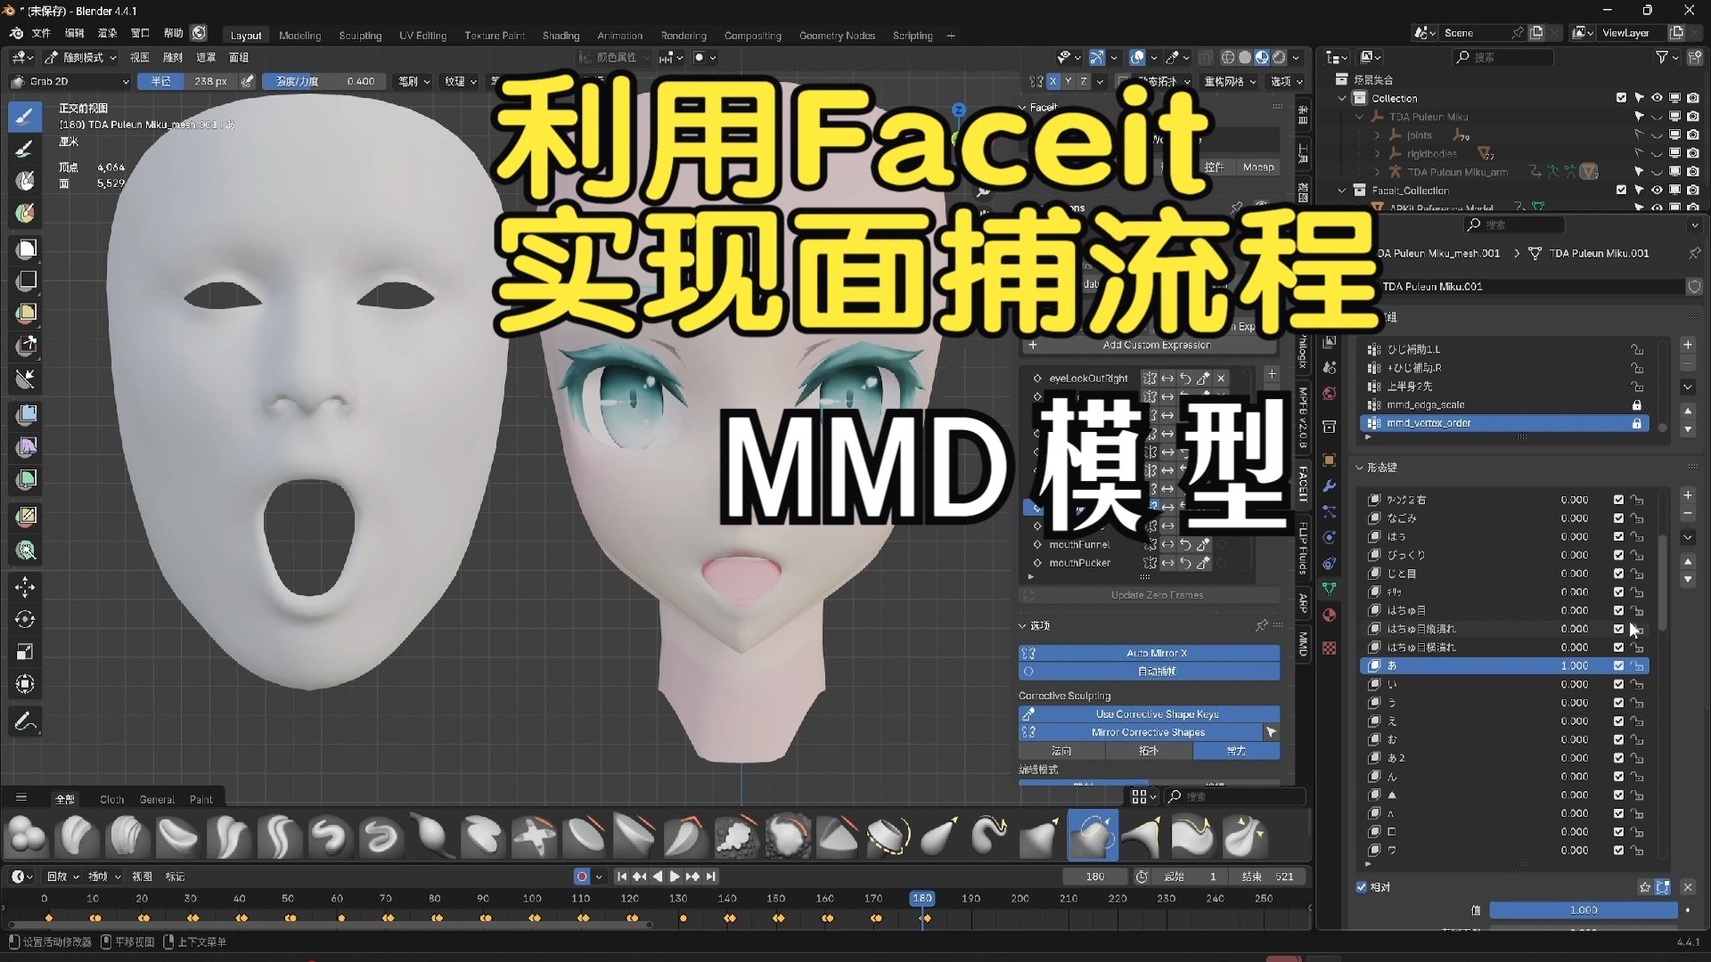
Task: Select the Box Hide tool
Action: (26, 281)
